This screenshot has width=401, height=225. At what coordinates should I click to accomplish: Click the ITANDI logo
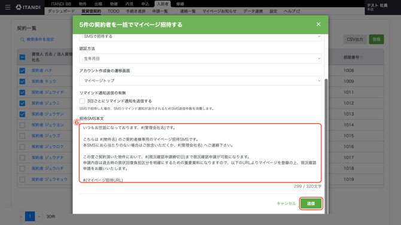click(28, 7)
